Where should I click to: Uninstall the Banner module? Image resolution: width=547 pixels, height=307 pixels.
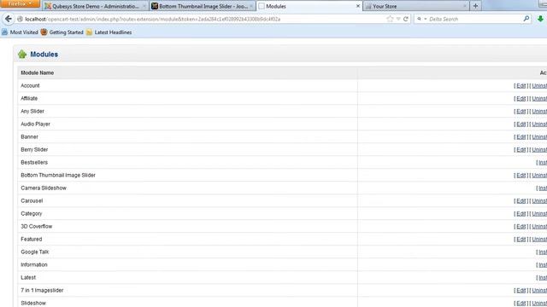(539, 137)
